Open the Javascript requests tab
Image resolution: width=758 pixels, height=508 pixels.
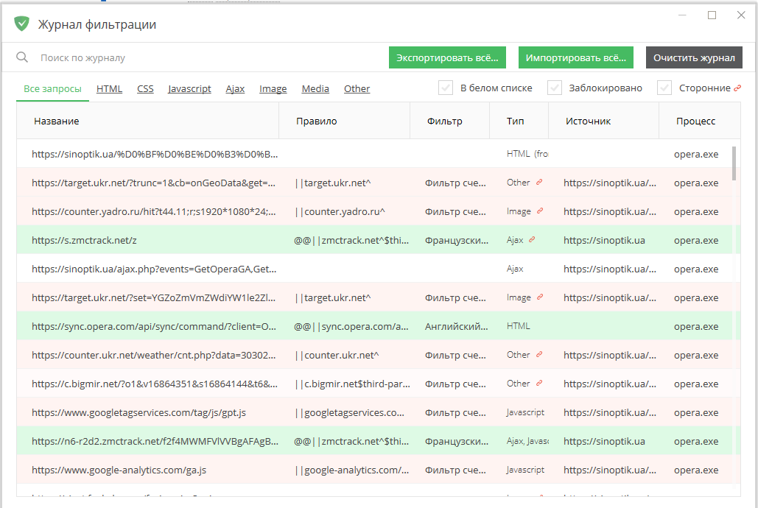point(189,88)
